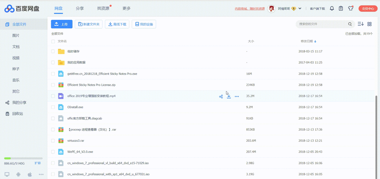This screenshot has width=380, height=179.
Task: Select 全部文件 in the sidebar
Action: tap(24, 24)
